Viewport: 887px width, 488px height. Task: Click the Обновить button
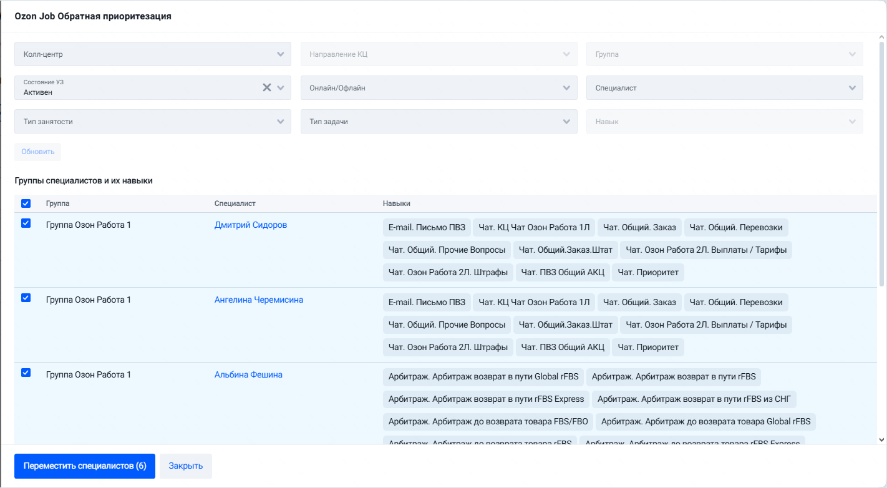37,152
